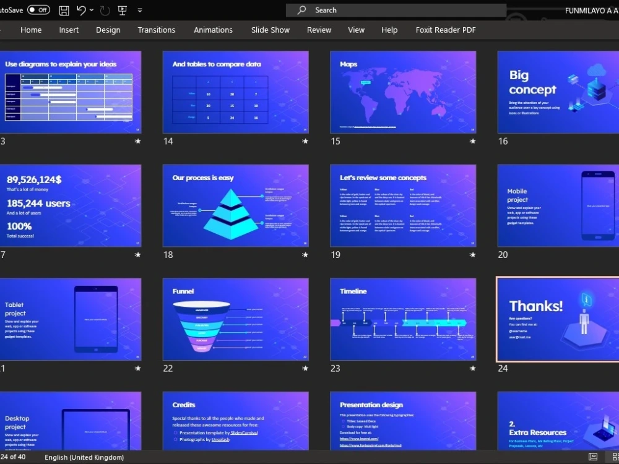Click the English (United Kingdom) language indicator
This screenshot has width=619, height=464.
[84, 457]
